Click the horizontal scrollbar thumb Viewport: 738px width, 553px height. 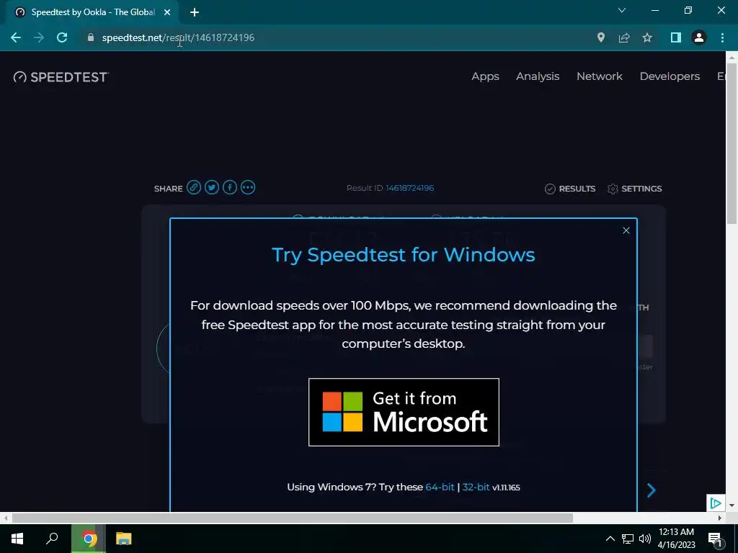pyautogui.click(x=293, y=518)
